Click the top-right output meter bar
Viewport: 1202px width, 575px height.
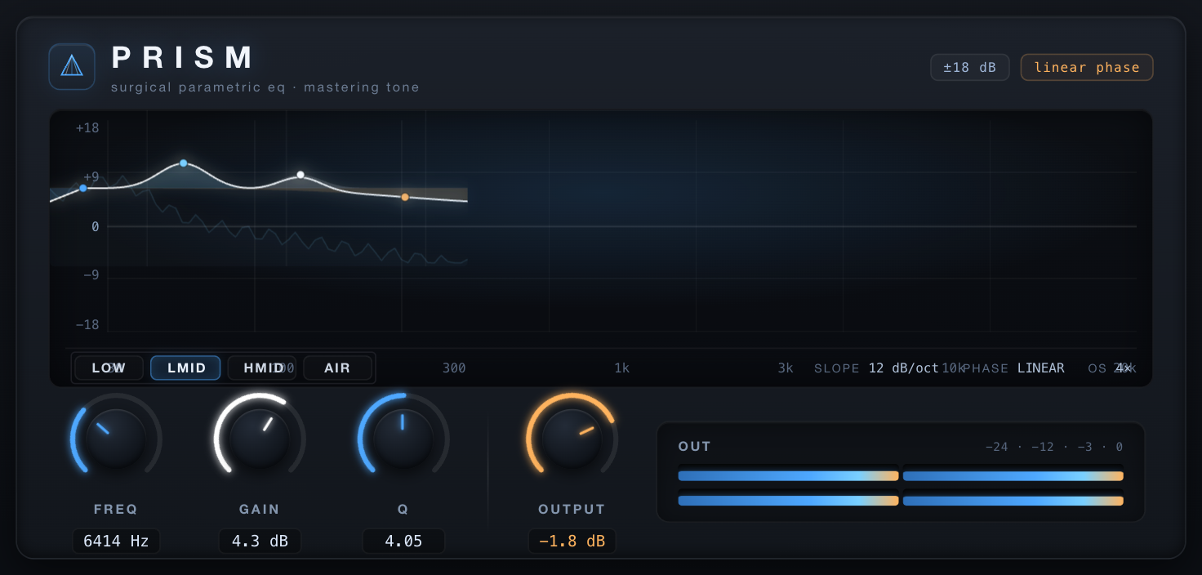(x=1013, y=475)
